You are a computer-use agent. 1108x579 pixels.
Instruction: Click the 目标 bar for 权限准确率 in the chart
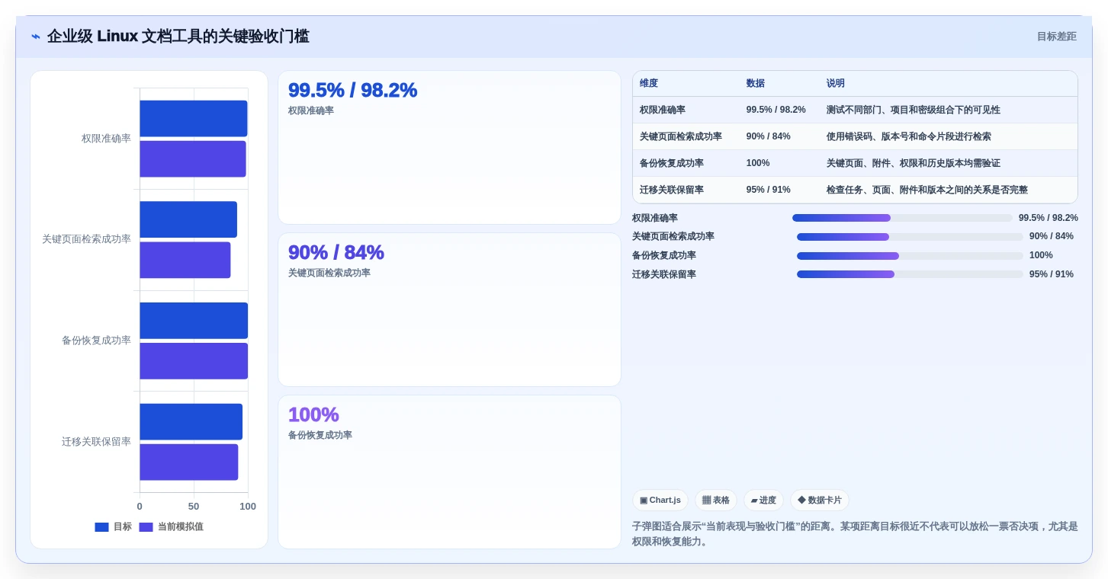pos(194,119)
